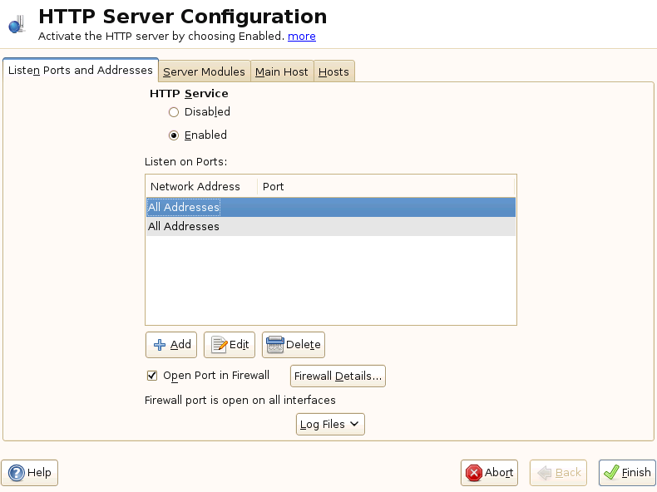Select the Enabled radio button
The image size is (657, 492).
point(174,135)
